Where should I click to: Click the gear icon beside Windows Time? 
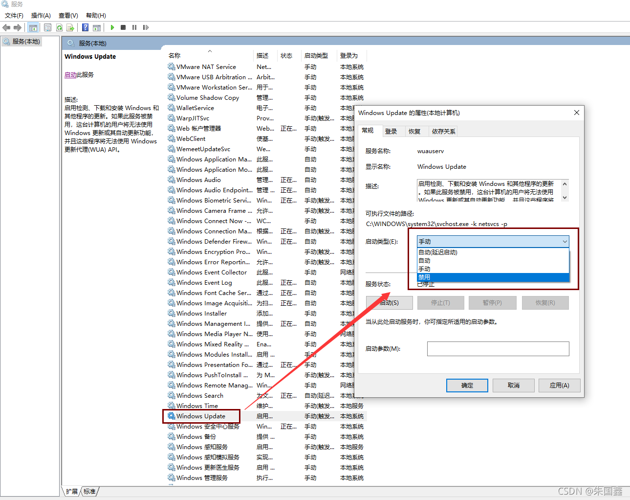pos(171,406)
